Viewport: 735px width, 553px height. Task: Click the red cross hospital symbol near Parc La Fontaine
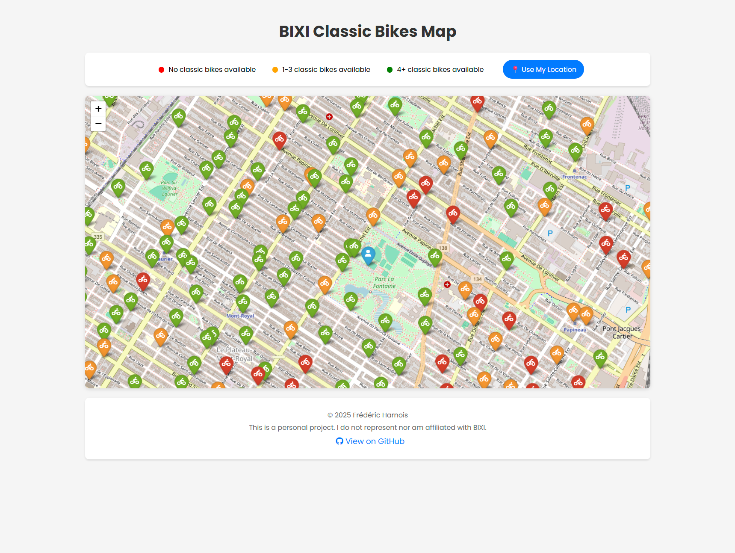[447, 284]
